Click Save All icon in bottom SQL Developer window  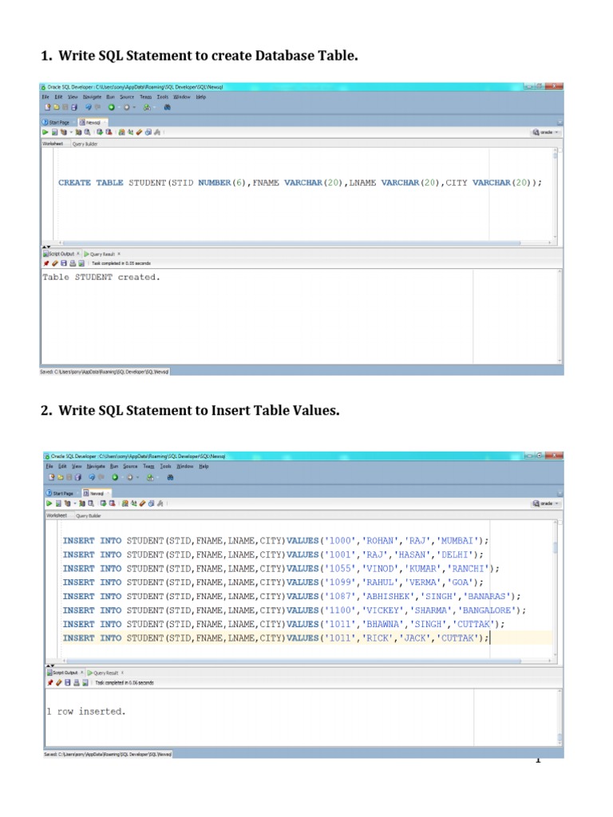pos(77,477)
